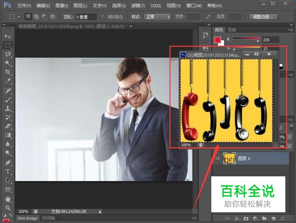Select the Move tool
Image resolution: width=296 pixels, height=223 pixels.
pos(8,36)
